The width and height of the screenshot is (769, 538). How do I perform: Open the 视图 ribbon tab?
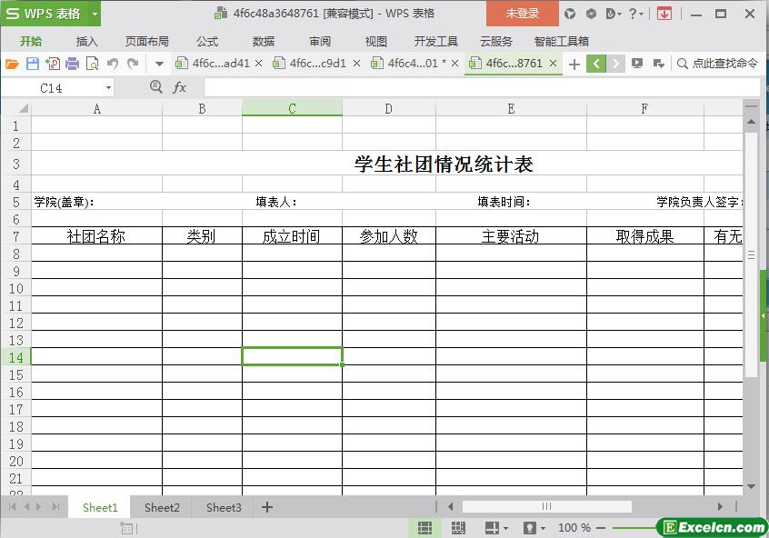pos(375,41)
